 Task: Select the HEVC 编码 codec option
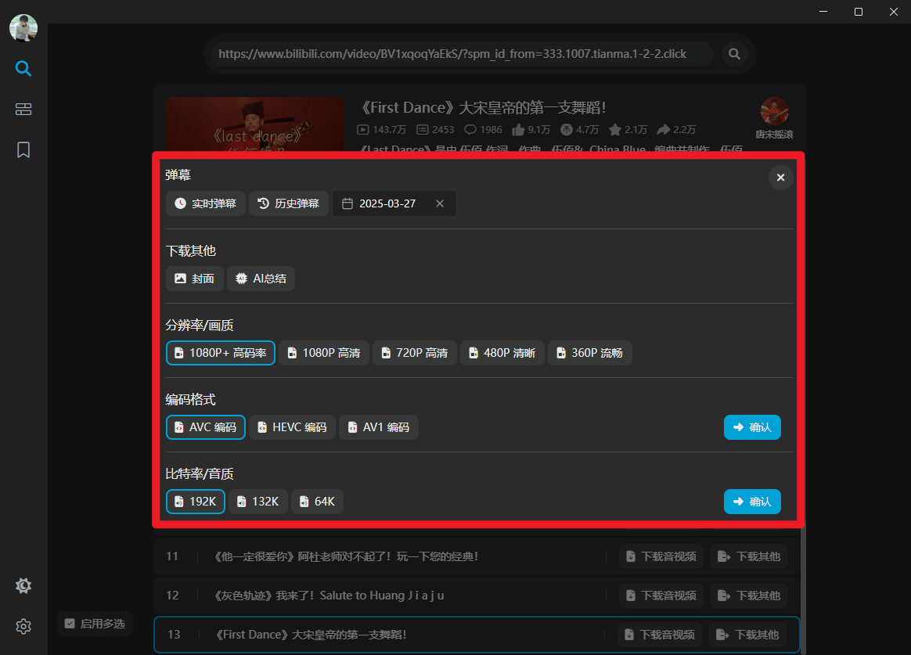[292, 427]
